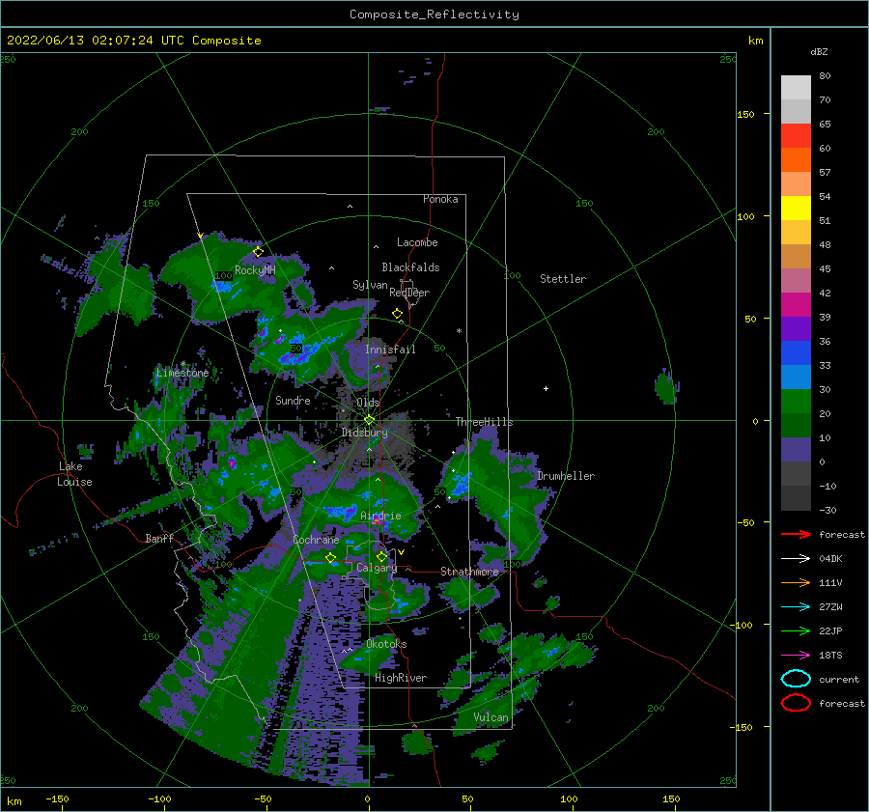
Task: Click the red 60 dBZ color swatch
Action: point(796,136)
